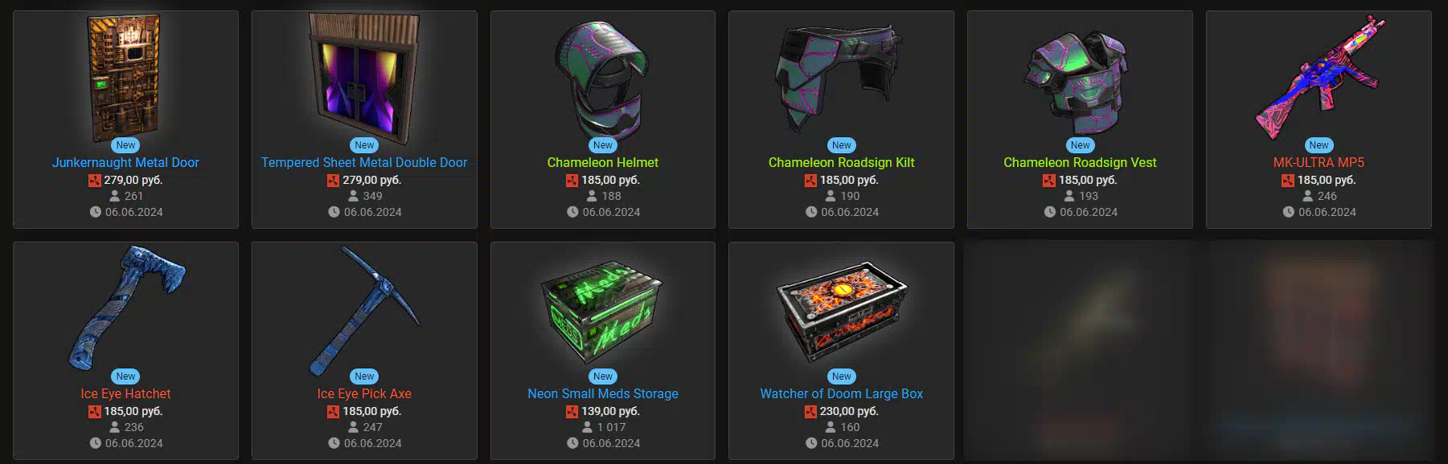Image resolution: width=1448 pixels, height=464 pixels.
Task: Select the Chameleon Roadsign Kilt title
Action: click(x=841, y=162)
